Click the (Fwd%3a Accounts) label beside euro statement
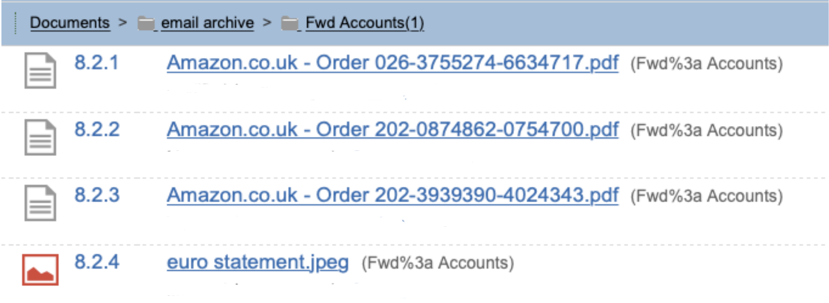The width and height of the screenshot is (829, 303). pyautogui.click(x=438, y=263)
